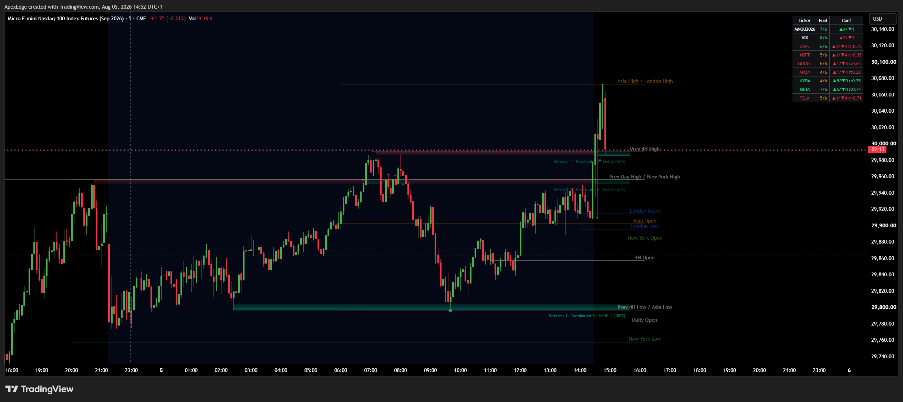Click the red 02:13 countdown price label
This screenshot has width=903, height=402.
(877, 150)
